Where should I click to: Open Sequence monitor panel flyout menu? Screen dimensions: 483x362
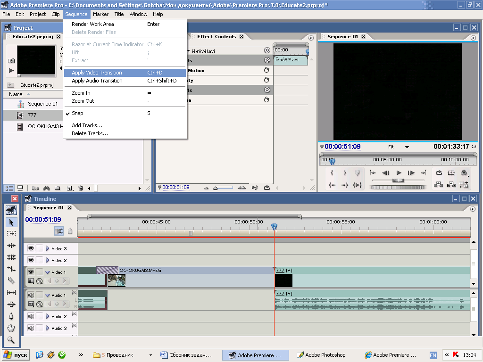473,38
